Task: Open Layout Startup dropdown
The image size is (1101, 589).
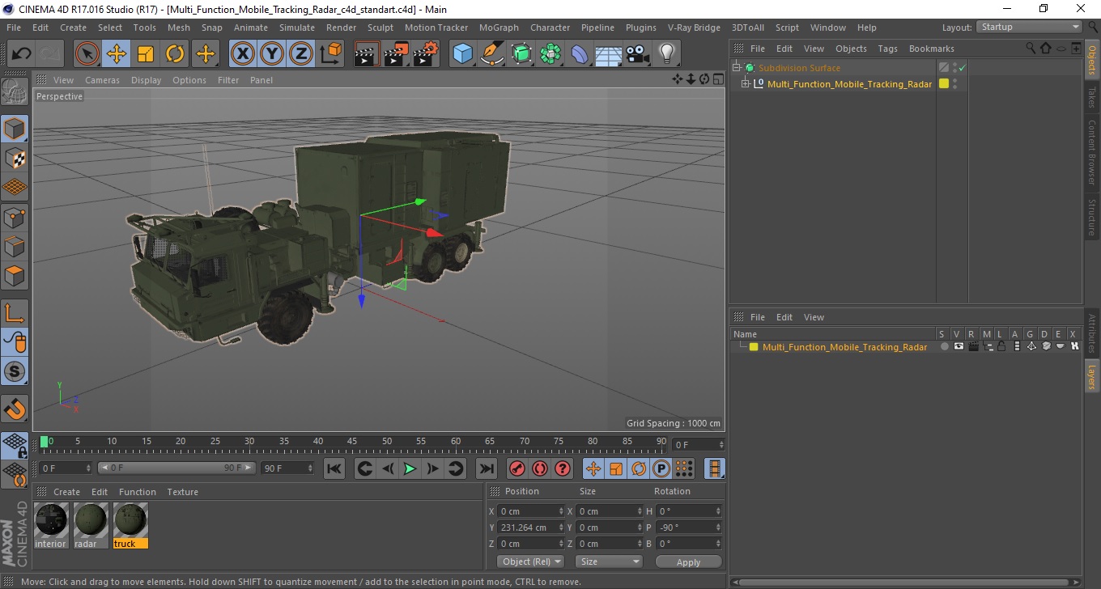Action: [x=1029, y=27]
